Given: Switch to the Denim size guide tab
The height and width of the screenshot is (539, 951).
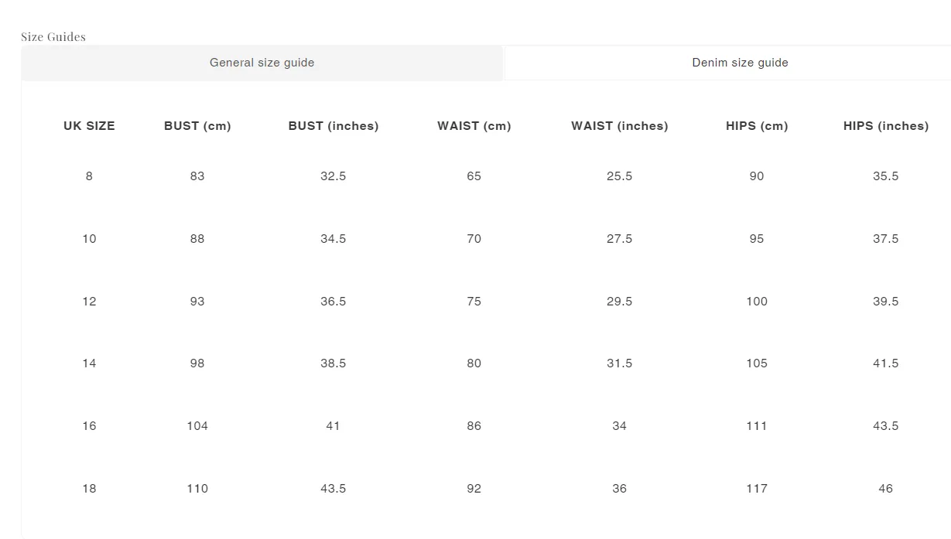Looking at the screenshot, I should pos(728,63).
